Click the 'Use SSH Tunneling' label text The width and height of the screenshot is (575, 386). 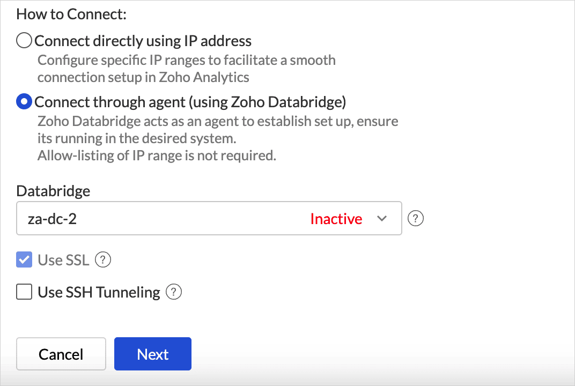(x=99, y=292)
